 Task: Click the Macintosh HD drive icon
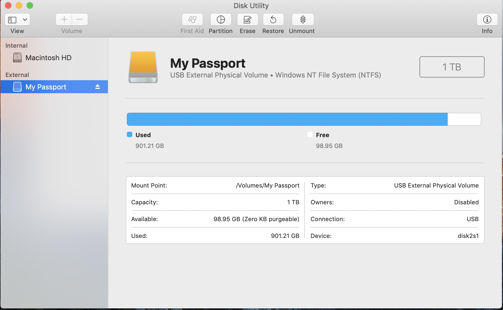point(17,57)
